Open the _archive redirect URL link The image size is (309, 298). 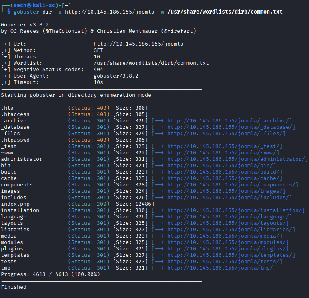click(228, 121)
